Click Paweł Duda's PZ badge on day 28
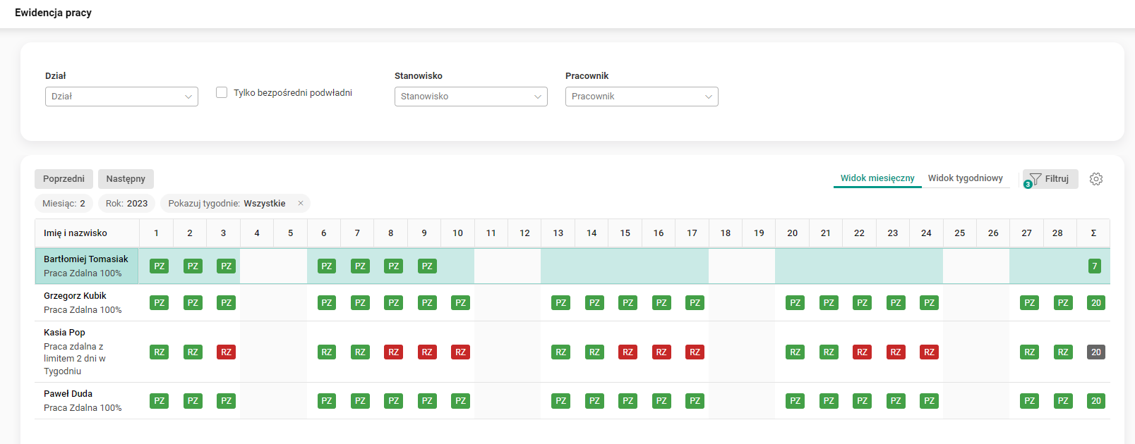This screenshot has width=1135, height=444. 1062,401
